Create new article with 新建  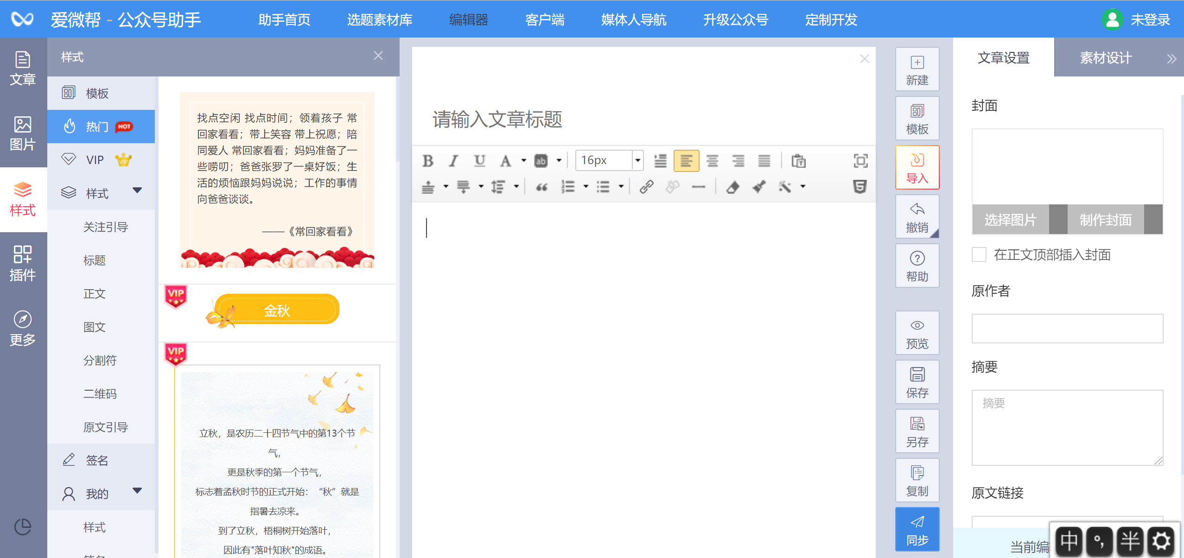click(x=917, y=70)
